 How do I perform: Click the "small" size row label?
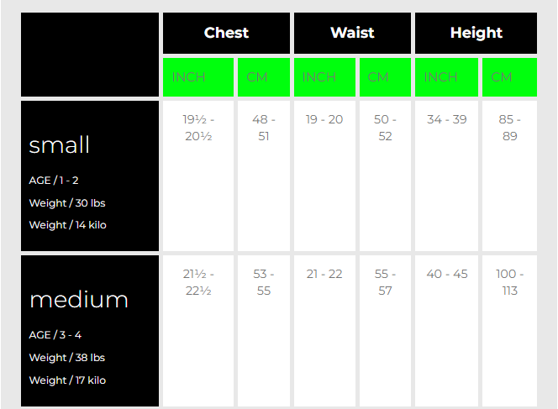click(60, 145)
